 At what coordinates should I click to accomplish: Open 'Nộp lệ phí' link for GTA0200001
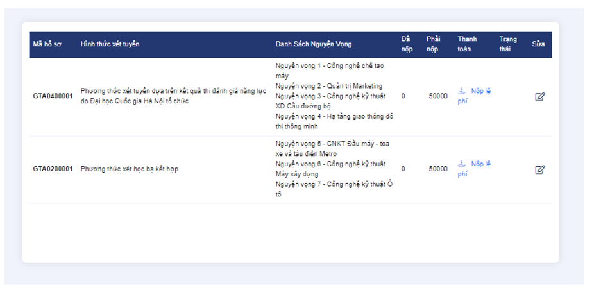pyautogui.click(x=480, y=164)
